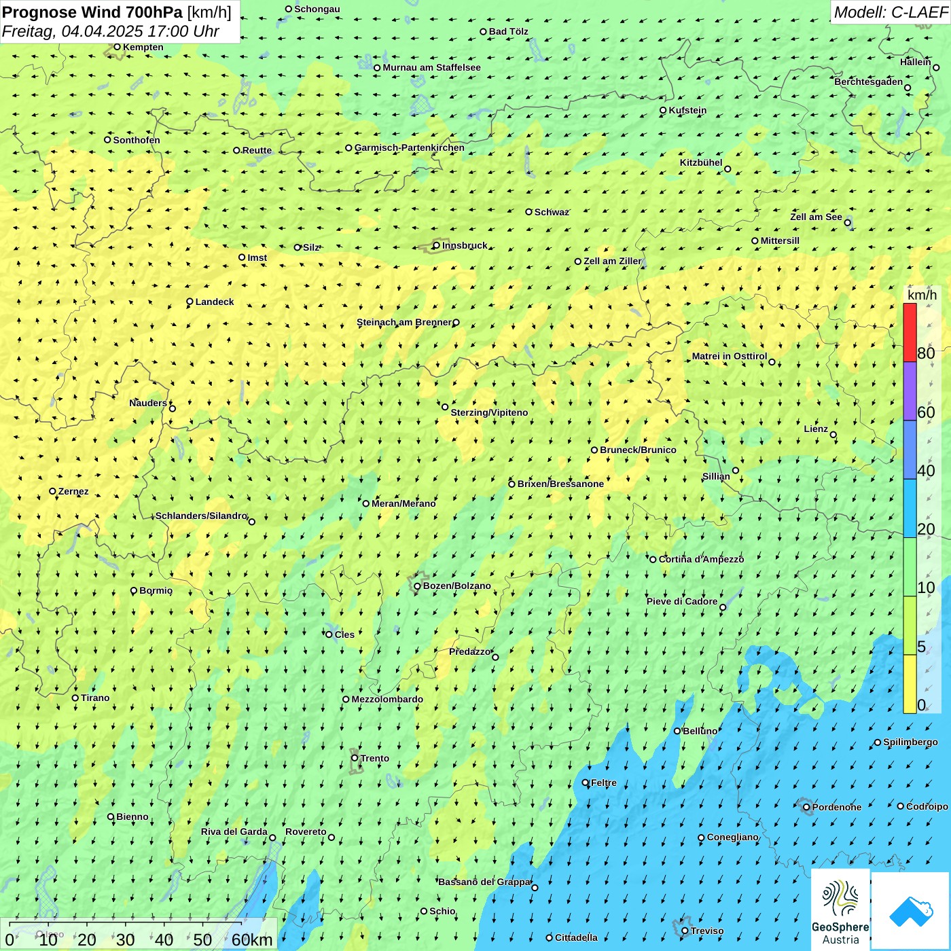Click the Feltre city marker
This screenshot has height=951, width=951.
point(586,783)
